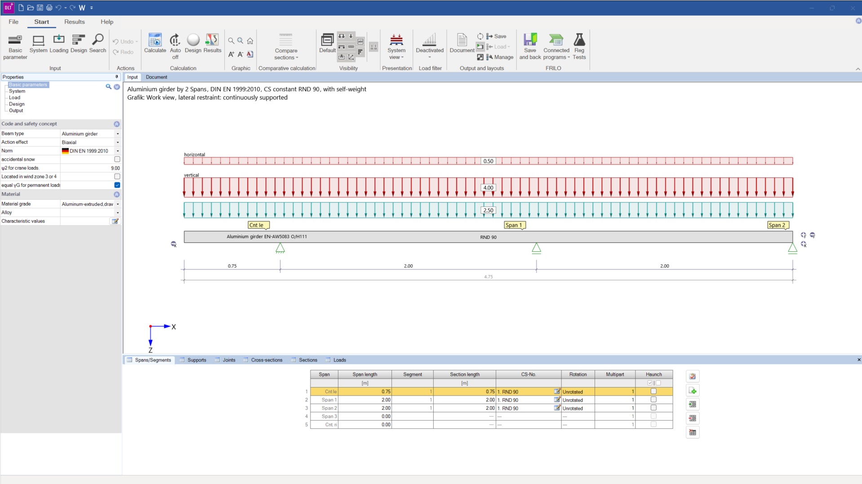Screen dimensions: 862x484
Task: Open the Cross-sections table tab
Action: point(263,360)
